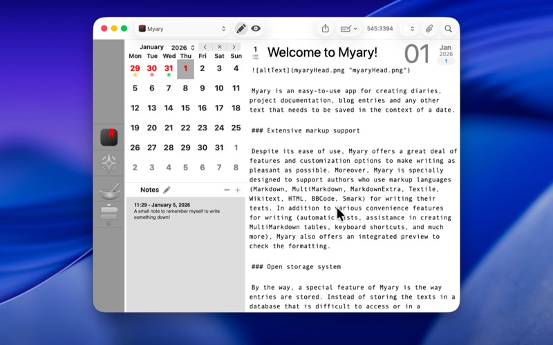Open the signpost icon in the sidebar
The height and width of the screenshot is (345, 553).
click(x=109, y=215)
